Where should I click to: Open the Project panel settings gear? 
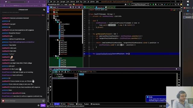(x=79, y=7)
